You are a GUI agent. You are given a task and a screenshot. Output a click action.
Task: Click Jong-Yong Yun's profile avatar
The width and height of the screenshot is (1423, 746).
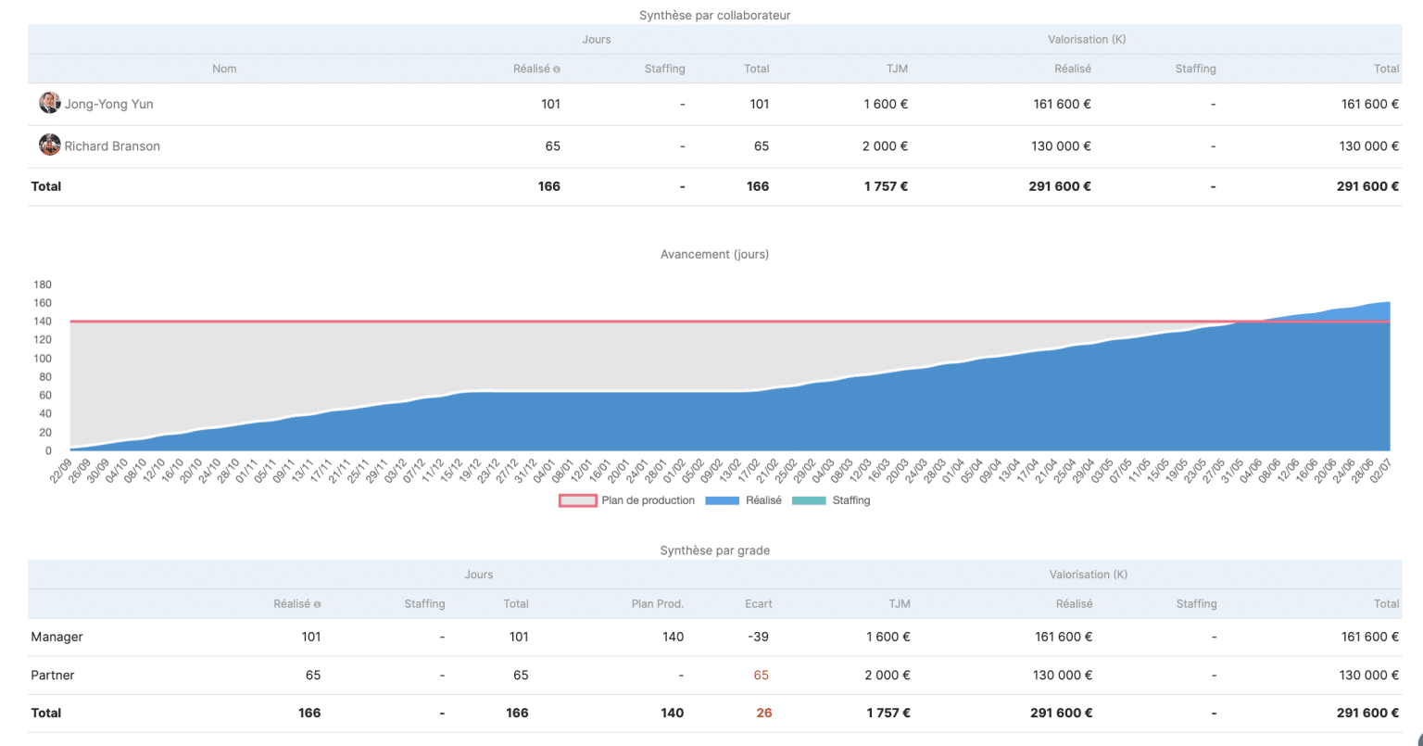click(x=49, y=104)
